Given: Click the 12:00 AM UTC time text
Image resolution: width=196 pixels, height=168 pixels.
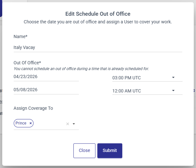Looking at the screenshot, I should [127, 91].
